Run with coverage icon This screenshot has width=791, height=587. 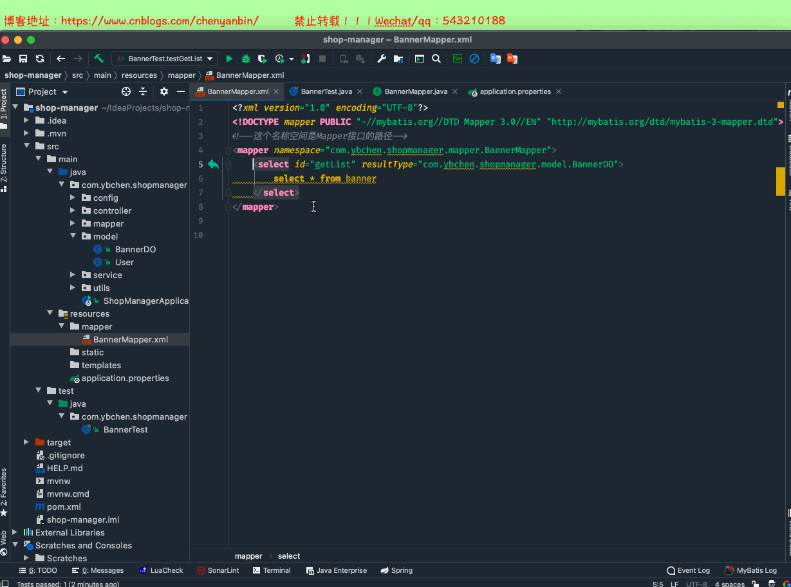click(x=263, y=59)
